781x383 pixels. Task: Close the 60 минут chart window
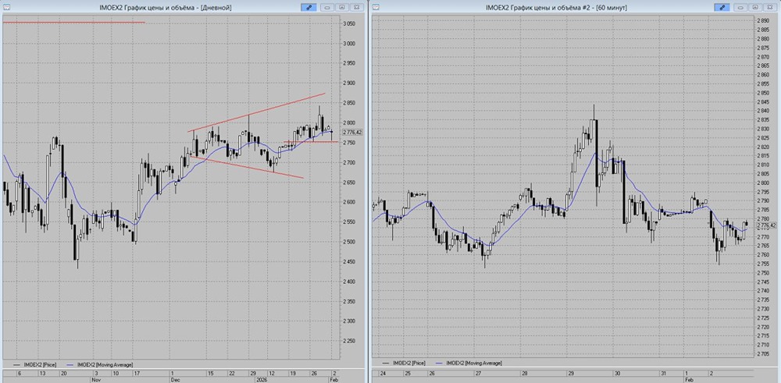770,7
